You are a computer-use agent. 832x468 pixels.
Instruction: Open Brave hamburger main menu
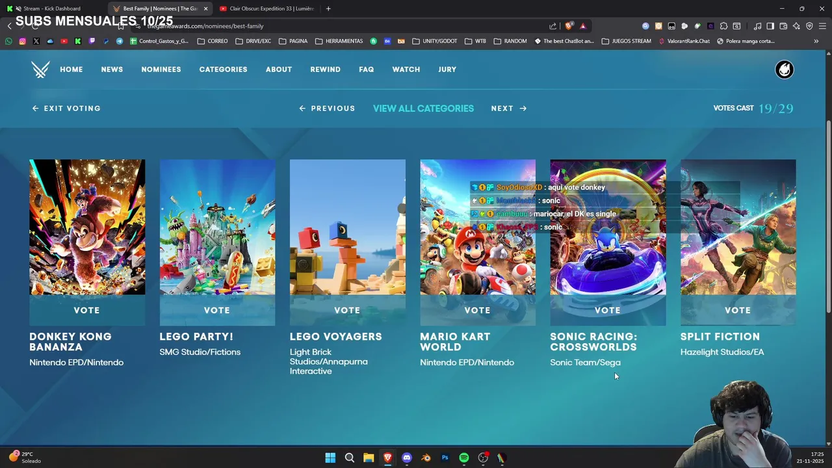[x=822, y=26]
